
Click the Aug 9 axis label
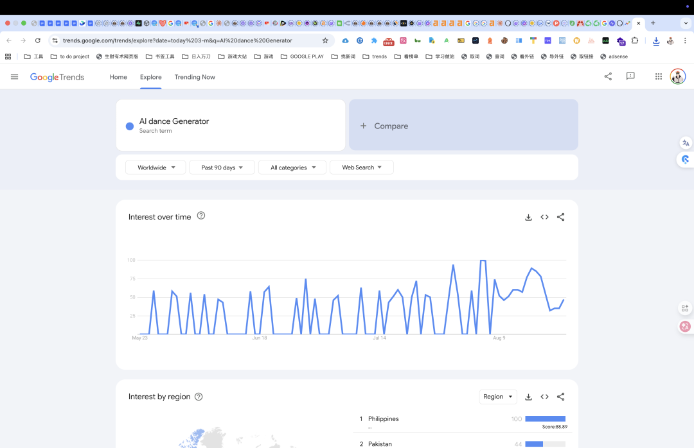(499, 338)
